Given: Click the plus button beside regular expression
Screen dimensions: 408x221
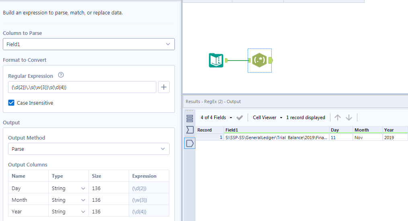Looking at the screenshot, I should coord(164,87).
